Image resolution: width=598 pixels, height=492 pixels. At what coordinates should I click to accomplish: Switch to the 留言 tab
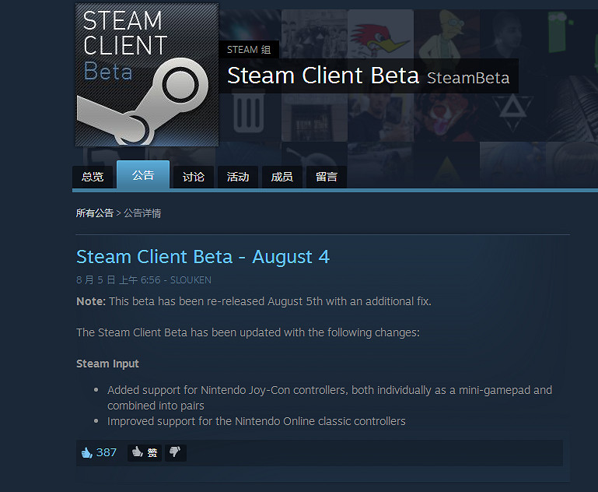click(x=327, y=177)
